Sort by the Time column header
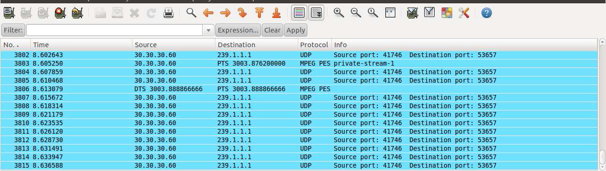 pos(81,45)
